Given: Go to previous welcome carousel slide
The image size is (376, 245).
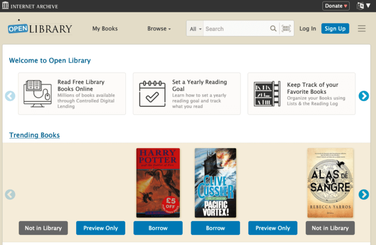Looking at the screenshot, I should click(10, 96).
